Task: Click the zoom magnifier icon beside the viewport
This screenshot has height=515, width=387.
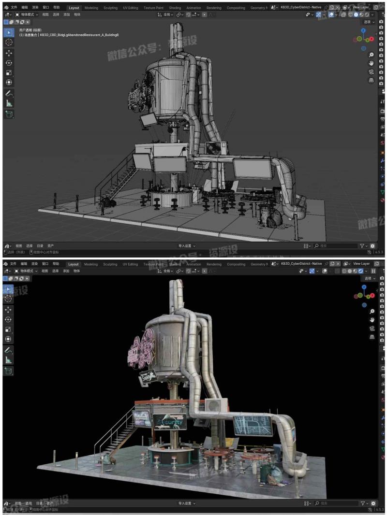Action: pos(371,55)
